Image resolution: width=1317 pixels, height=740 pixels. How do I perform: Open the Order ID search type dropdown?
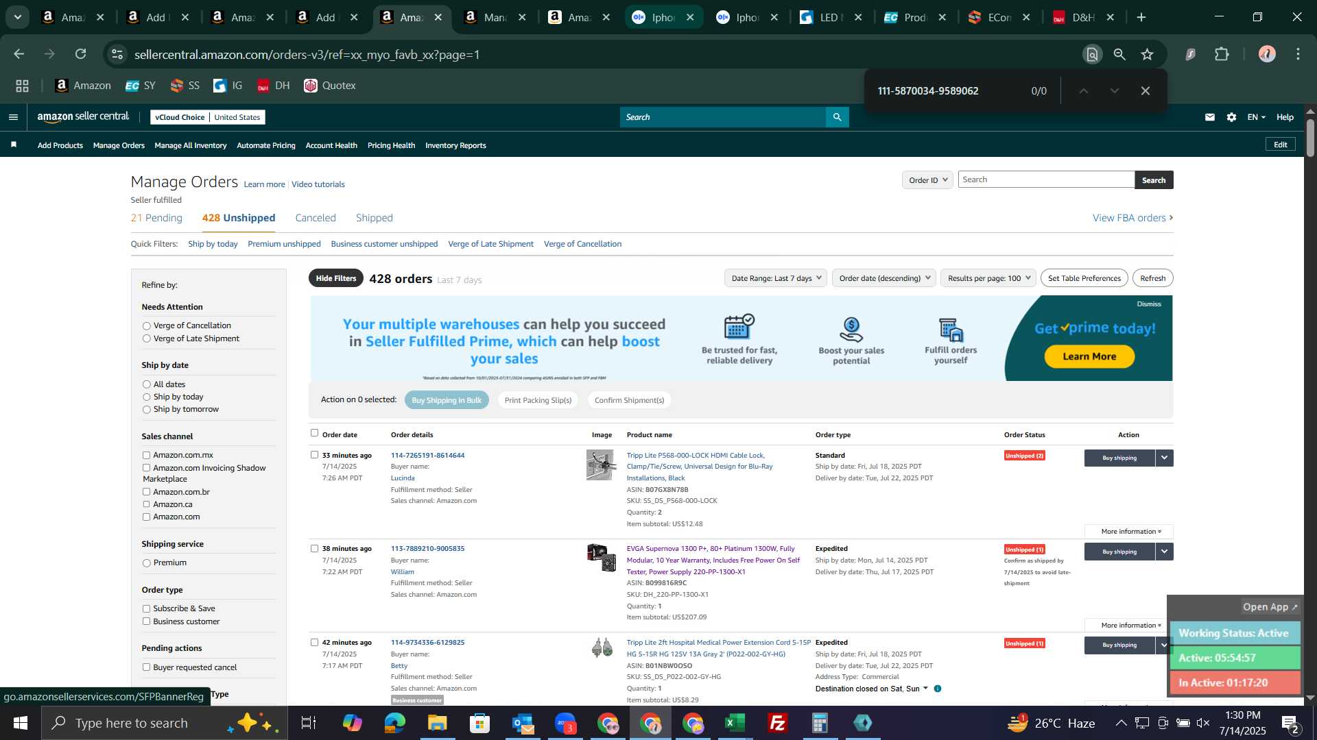(927, 180)
